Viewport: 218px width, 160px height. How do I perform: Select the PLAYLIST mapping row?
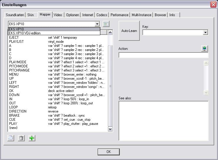tap(58, 42)
